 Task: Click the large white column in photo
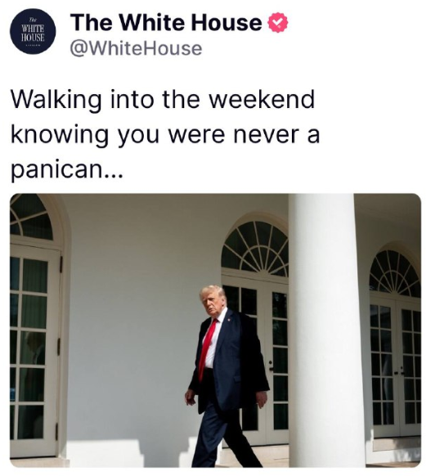click(x=326, y=330)
